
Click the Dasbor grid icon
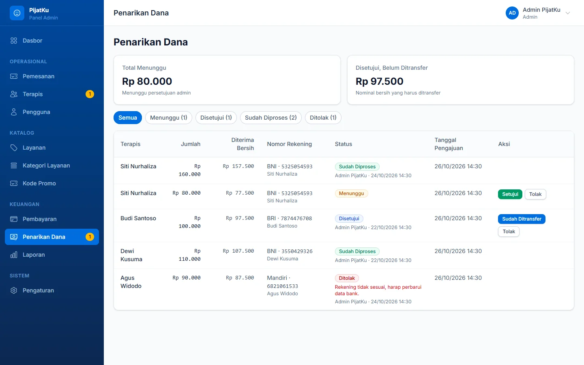[x=14, y=41]
